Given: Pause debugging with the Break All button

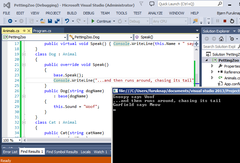Looking at the screenshot, I should pyautogui.click(x=218, y=21).
